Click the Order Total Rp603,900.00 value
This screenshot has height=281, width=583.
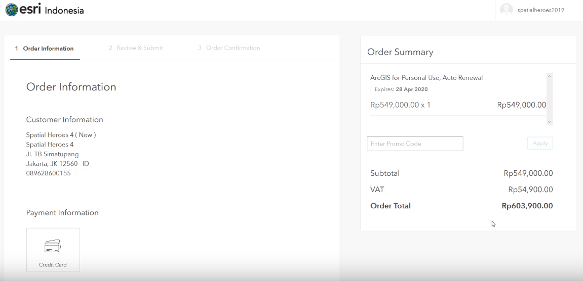tap(527, 206)
